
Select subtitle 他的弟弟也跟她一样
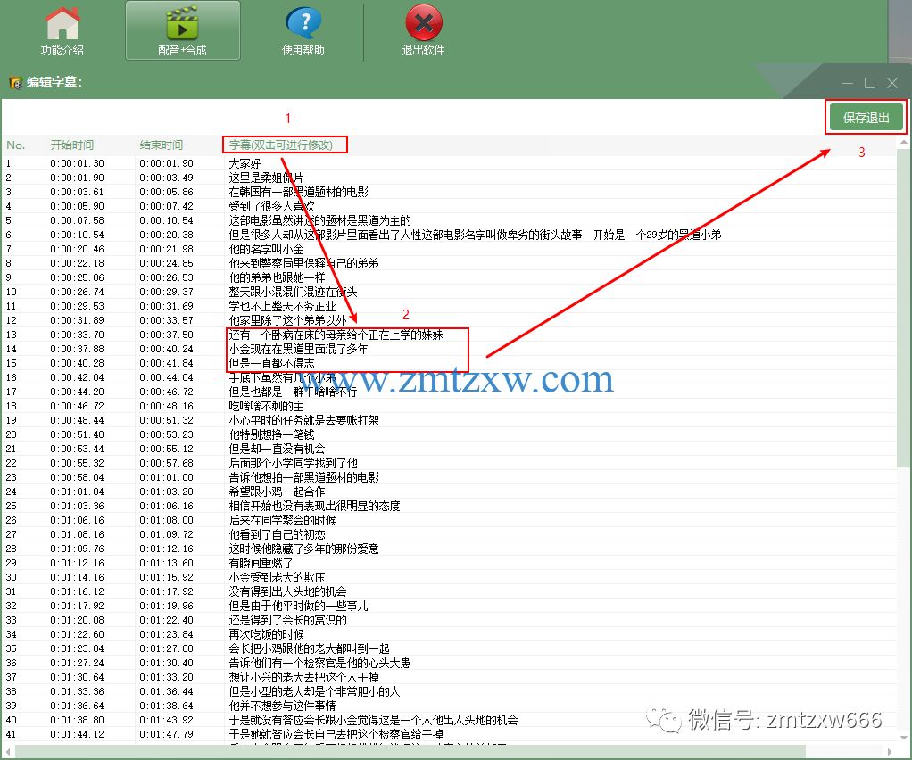click(x=277, y=277)
